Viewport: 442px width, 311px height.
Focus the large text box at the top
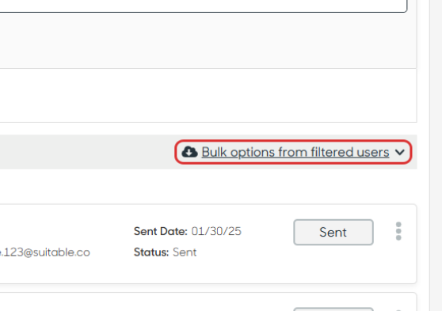(x=204, y=6)
